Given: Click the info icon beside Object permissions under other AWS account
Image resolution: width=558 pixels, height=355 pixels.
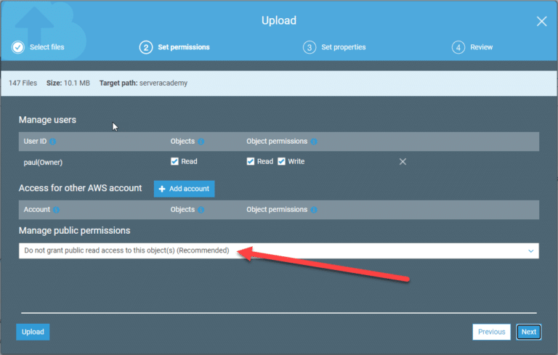Looking at the screenshot, I should (314, 210).
